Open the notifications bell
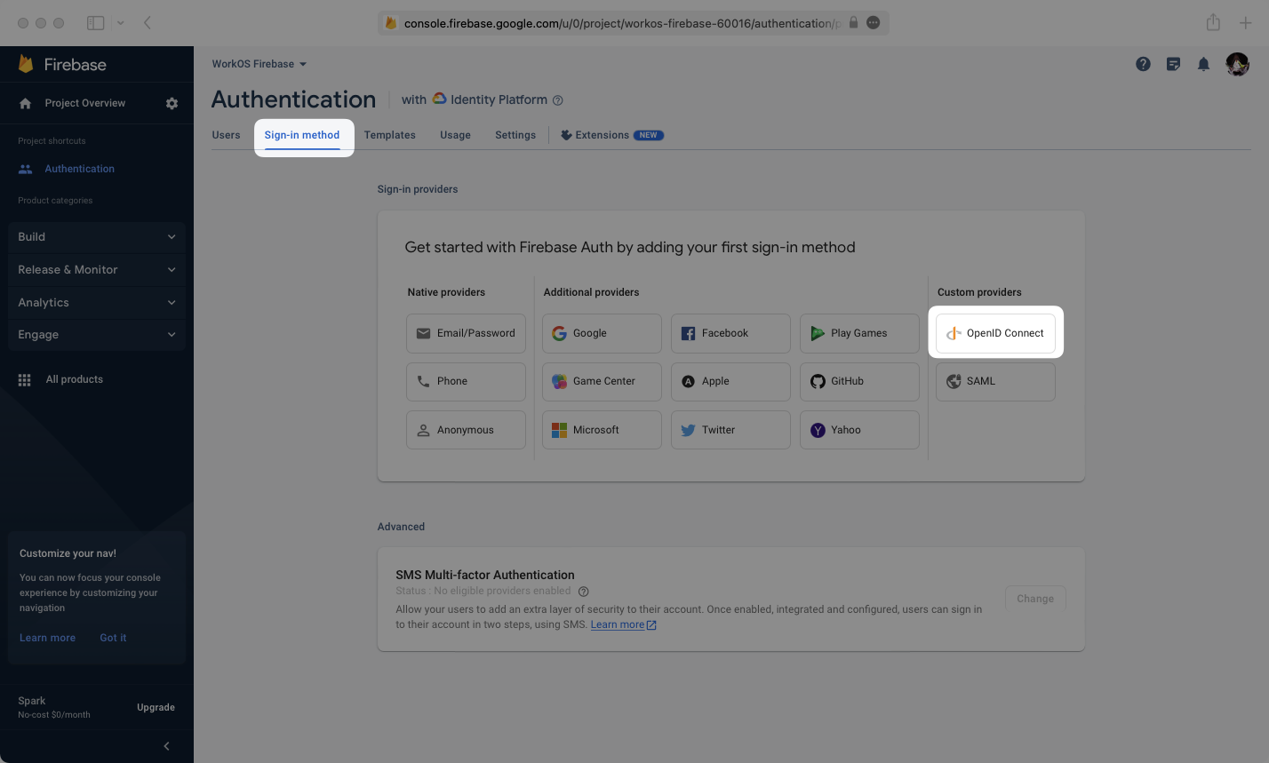Viewport: 1269px width, 763px height. click(x=1203, y=64)
